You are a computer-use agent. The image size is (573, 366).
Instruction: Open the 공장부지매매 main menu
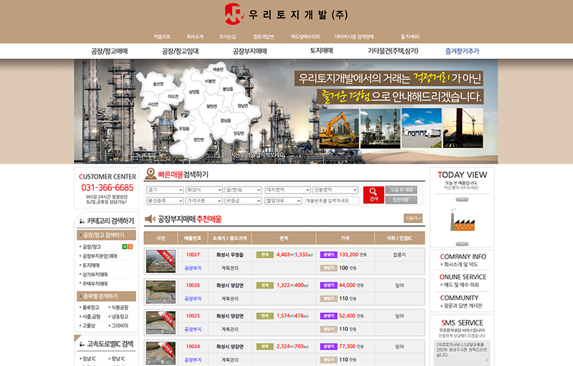tap(250, 51)
